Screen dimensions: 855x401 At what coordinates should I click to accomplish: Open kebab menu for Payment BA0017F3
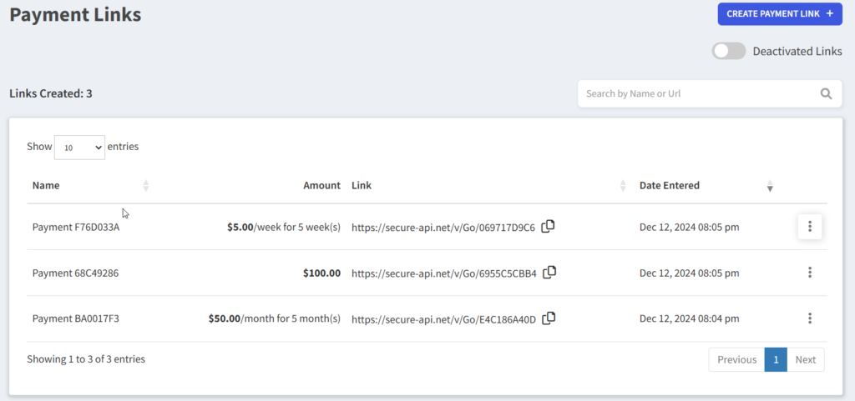tap(810, 318)
